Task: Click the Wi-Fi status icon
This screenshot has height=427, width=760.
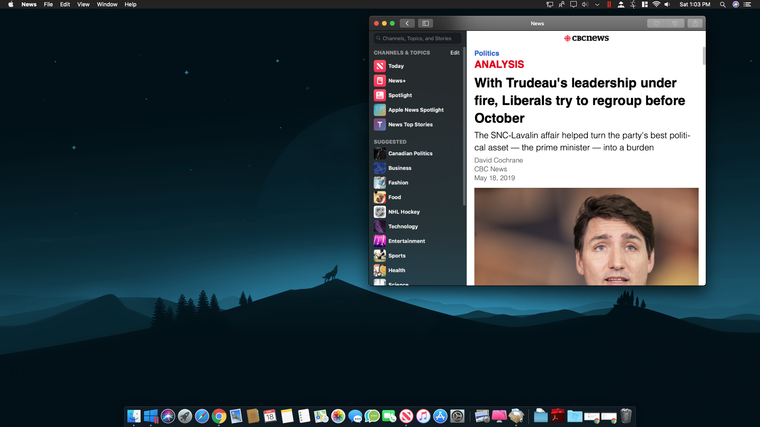Action: (656, 4)
